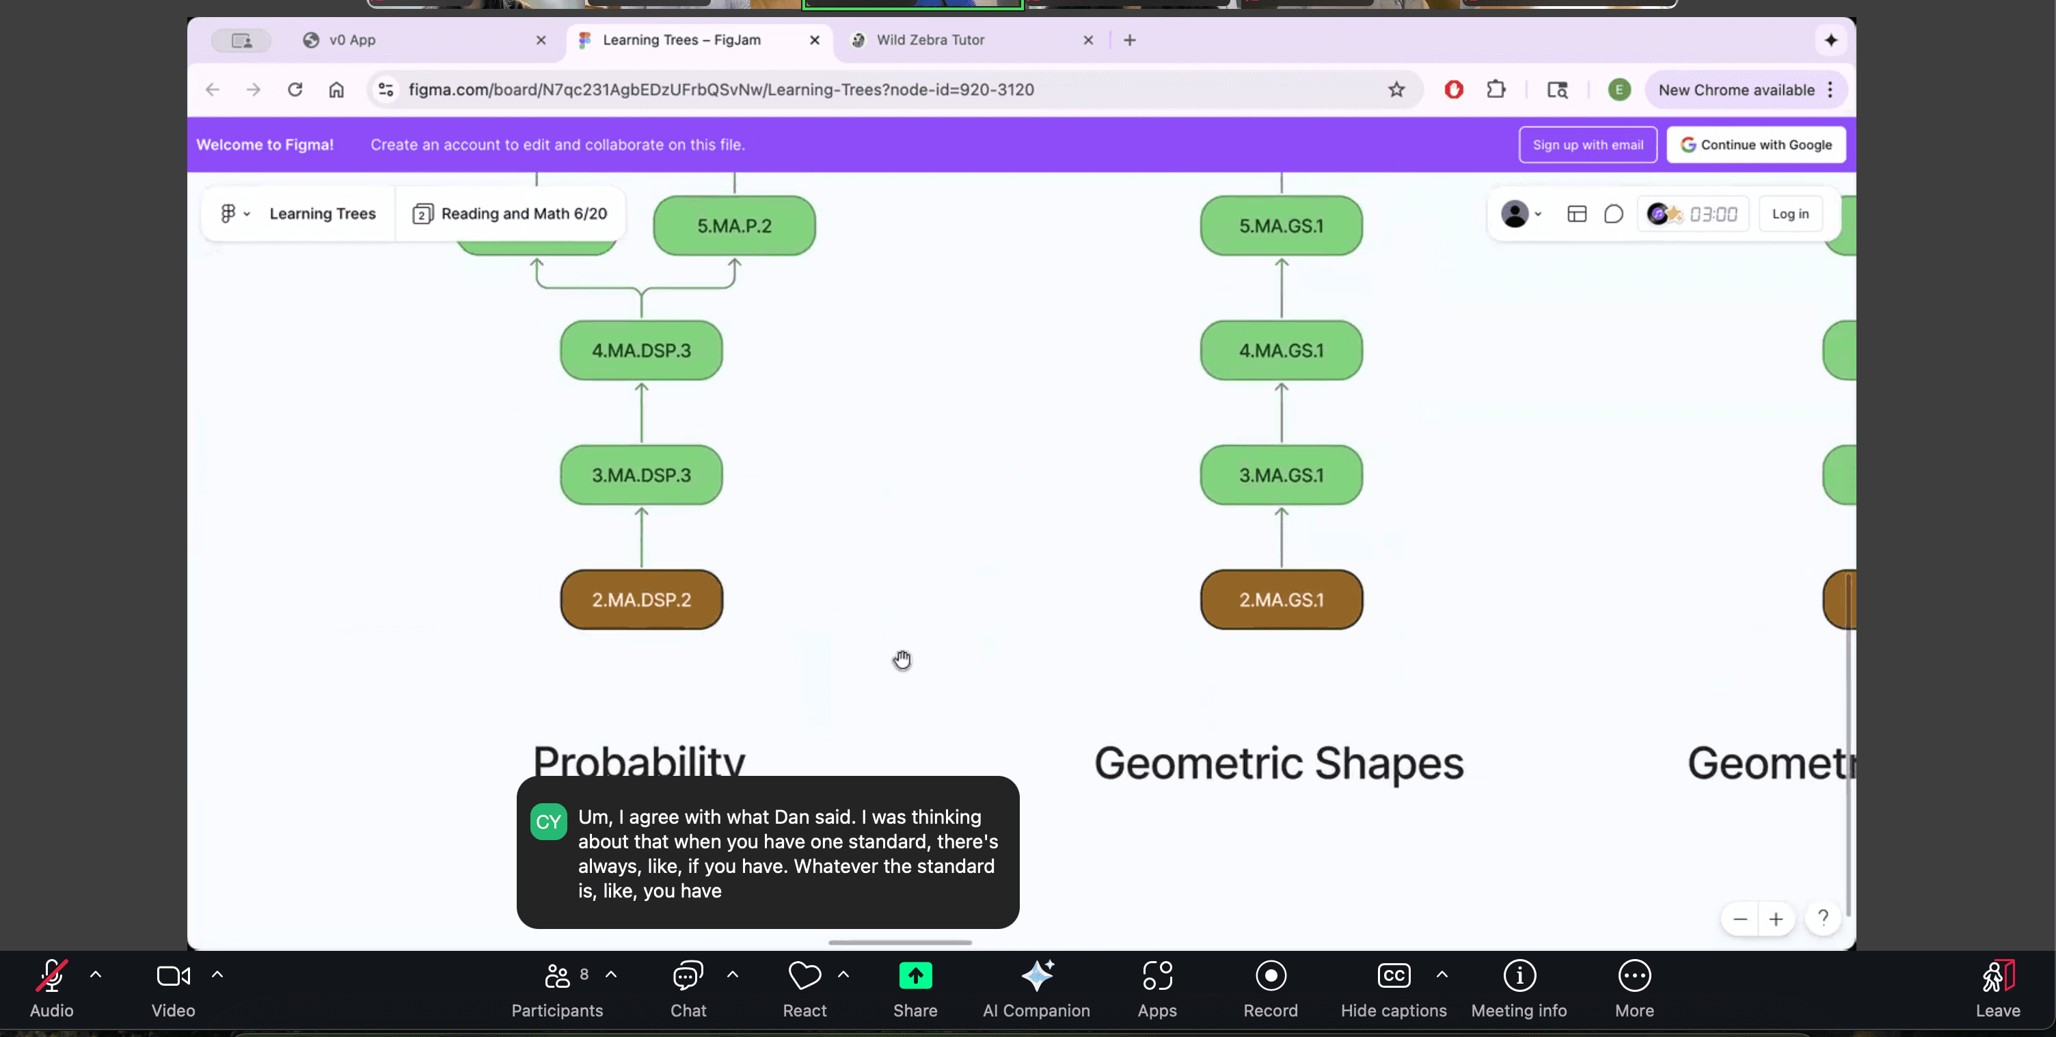Open the Meeting info icon
2056x1037 pixels.
[1518, 976]
